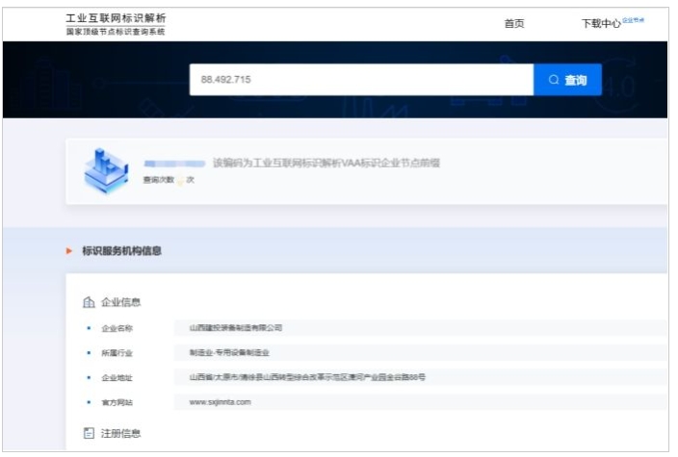Screen dimensions: 678x457
Task: Select the 标识服务机构信息 section heading
Action: [x=121, y=250]
